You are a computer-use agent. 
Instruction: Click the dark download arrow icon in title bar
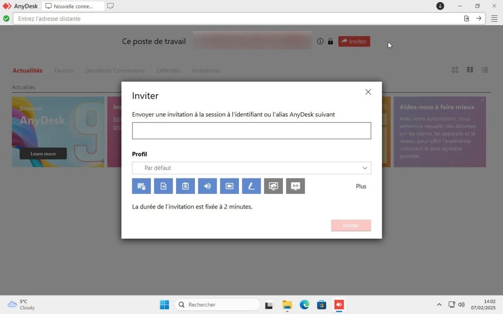tap(440, 6)
